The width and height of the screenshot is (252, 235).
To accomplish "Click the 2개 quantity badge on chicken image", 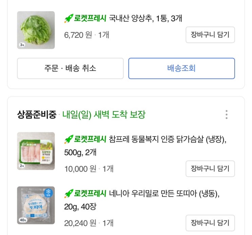I will [22, 166].
